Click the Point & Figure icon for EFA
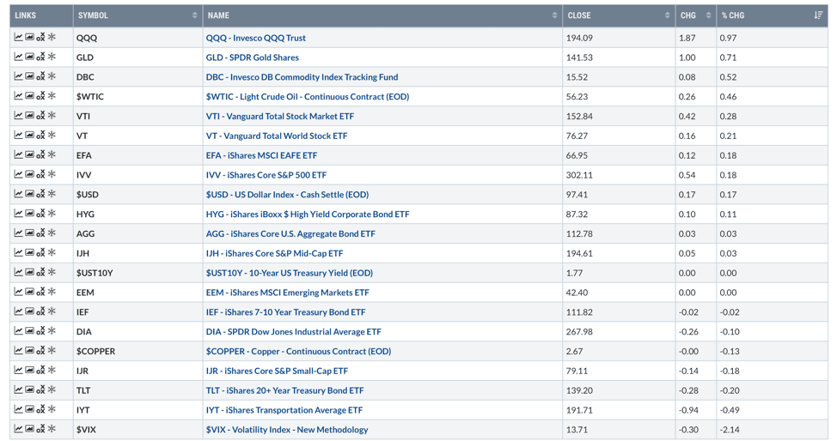Screen dimensions: 837x441 40,154
